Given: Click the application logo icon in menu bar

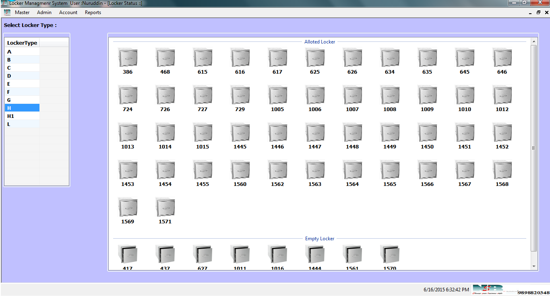Looking at the screenshot, I should click(7, 12).
